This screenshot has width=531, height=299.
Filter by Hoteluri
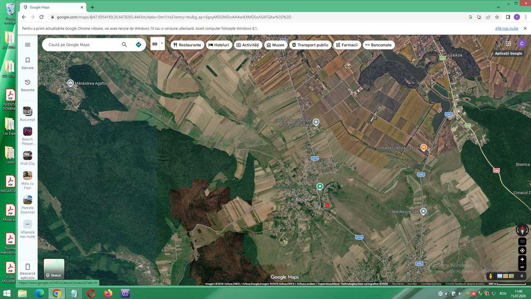(x=219, y=45)
